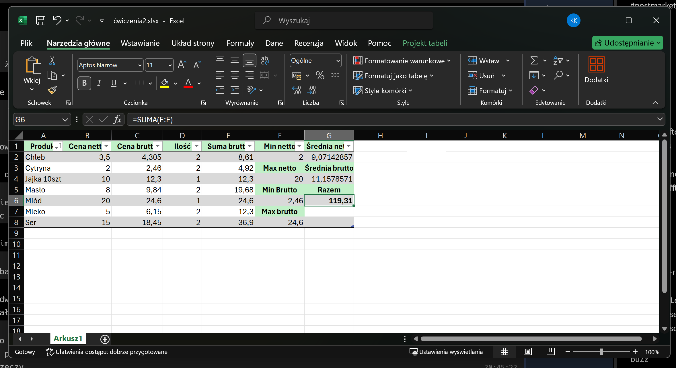Click the percent style icon
This screenshot has width=676, height=368.
point(320,75)
